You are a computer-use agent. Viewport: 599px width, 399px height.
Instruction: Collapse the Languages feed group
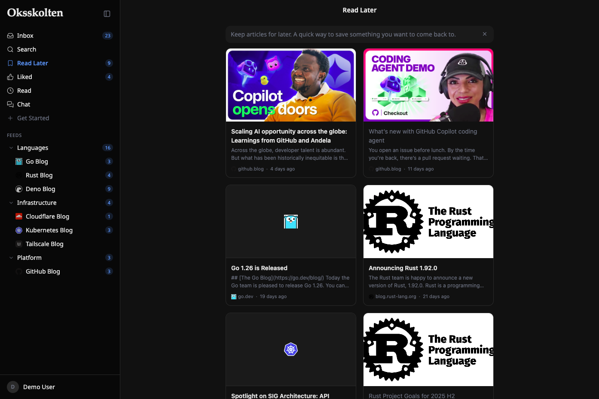click(x=11, y=148)
